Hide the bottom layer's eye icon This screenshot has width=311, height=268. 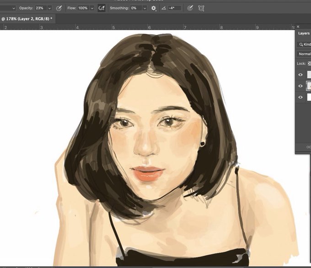(300, 97)
